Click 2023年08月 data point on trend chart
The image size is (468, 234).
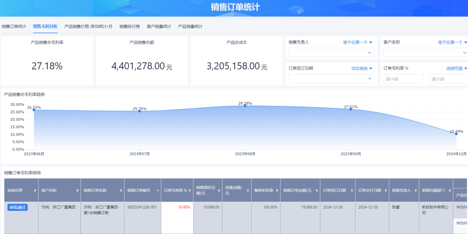(245, 106)
